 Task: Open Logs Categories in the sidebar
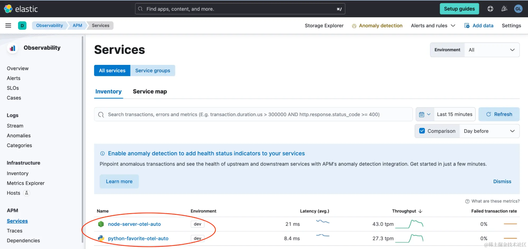coord(19,145)
